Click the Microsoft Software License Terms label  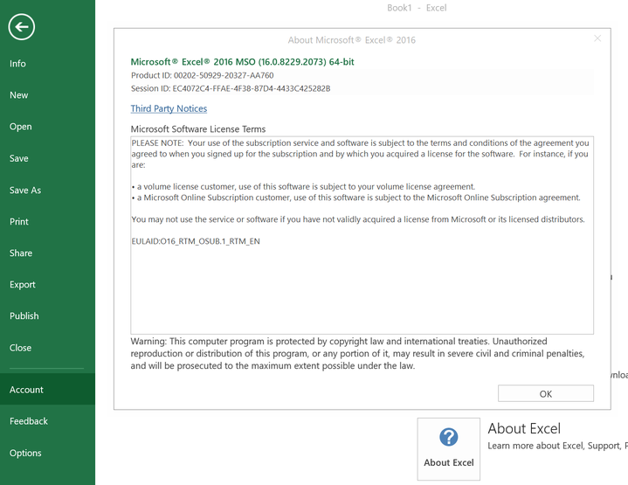point(198,129)
